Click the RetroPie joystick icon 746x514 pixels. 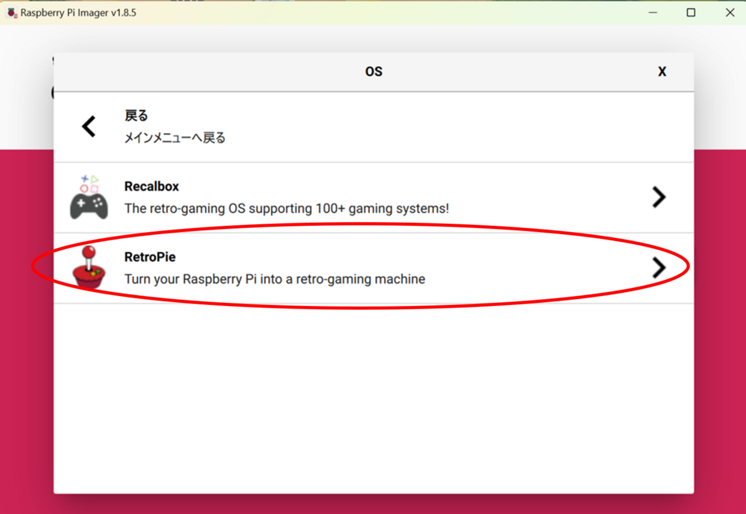click(x=88, y=268)
